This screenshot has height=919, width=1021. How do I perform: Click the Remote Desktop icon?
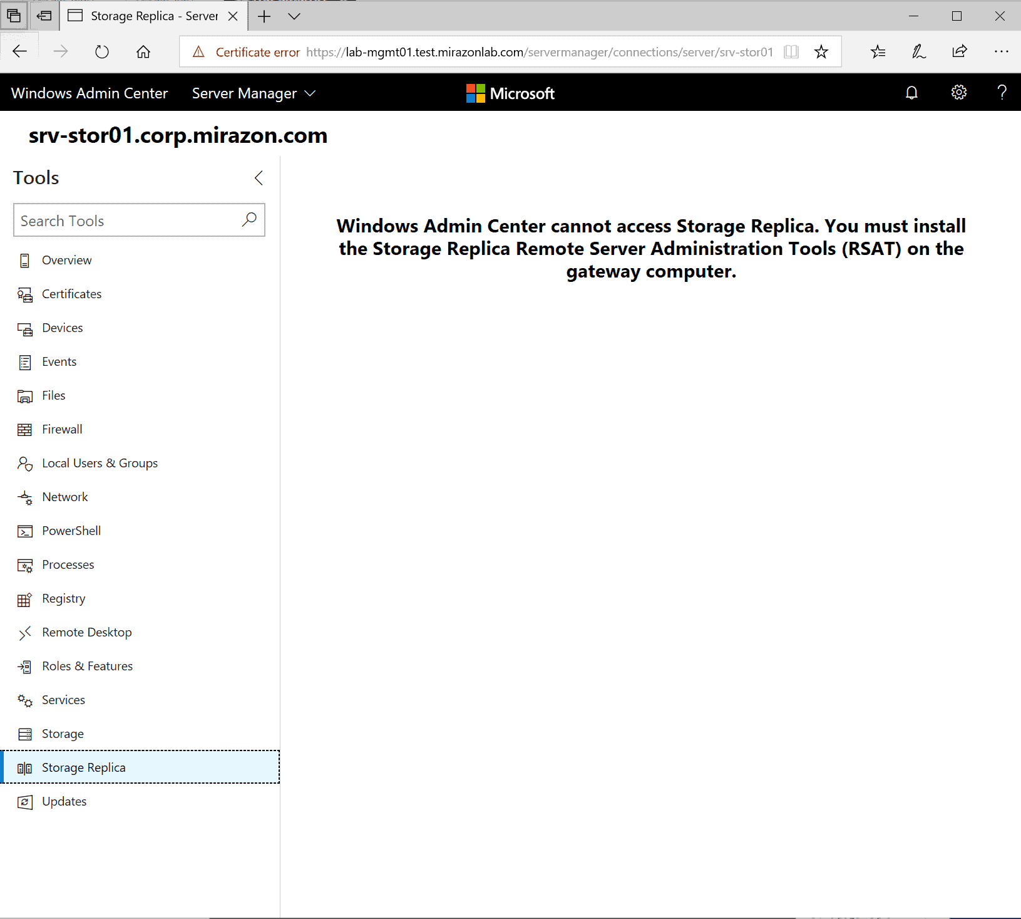pyautogui.click(x=24, y=633)
